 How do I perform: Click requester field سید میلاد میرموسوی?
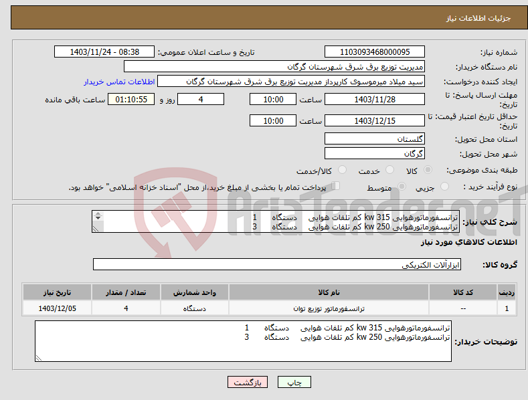tap(291, 82)
